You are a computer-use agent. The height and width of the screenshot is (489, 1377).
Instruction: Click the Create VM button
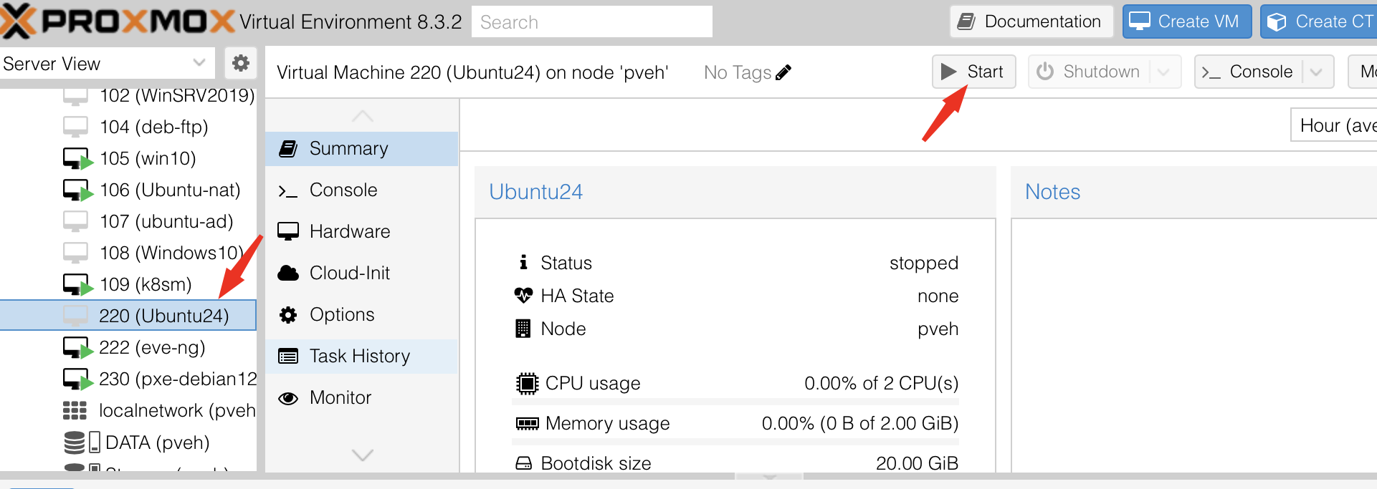pos(1187,21)
